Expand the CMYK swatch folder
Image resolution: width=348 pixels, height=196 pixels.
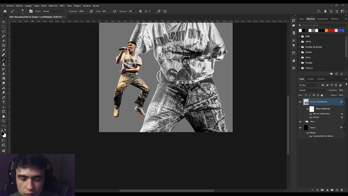300,42
